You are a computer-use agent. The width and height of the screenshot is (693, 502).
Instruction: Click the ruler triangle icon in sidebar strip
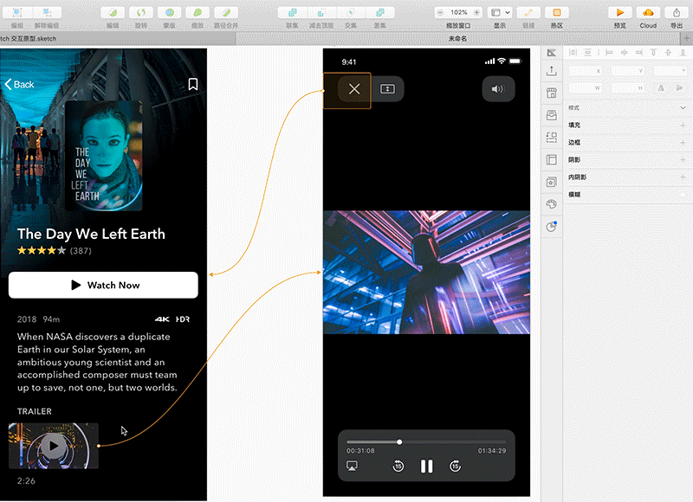pos(551,53)
